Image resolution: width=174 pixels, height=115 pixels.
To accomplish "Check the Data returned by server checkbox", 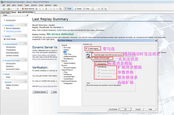I will [x=99, y=73].
